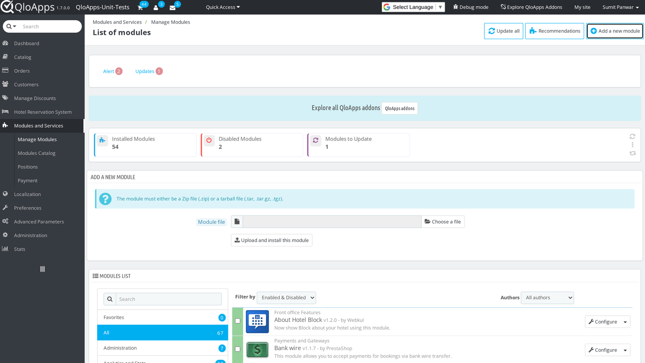Open the Explore QloApps Addons link
The width and height of the screenshot is (645, 363).
(x=531, y=7)
